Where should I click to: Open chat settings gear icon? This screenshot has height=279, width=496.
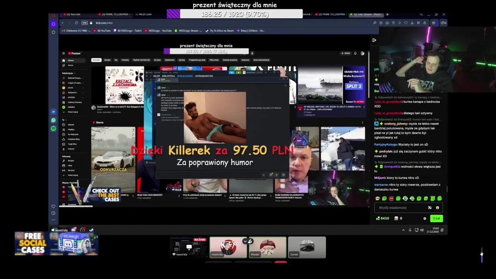click(x=425, y=219)
